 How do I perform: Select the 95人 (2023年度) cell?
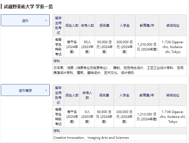87,47
